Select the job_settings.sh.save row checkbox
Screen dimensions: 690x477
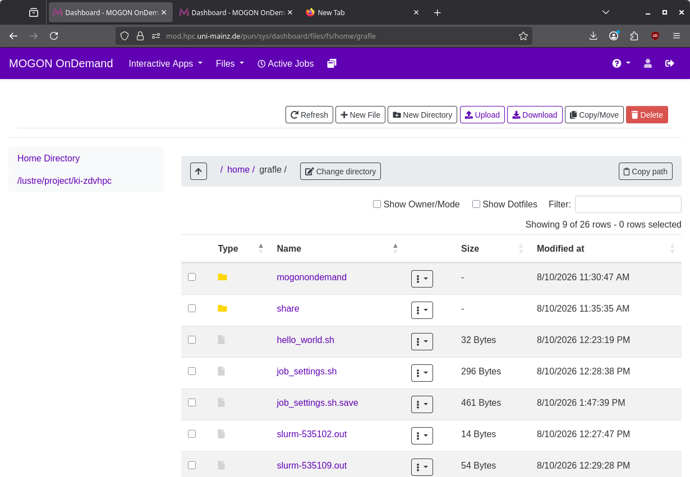click(x=192, y=402)
